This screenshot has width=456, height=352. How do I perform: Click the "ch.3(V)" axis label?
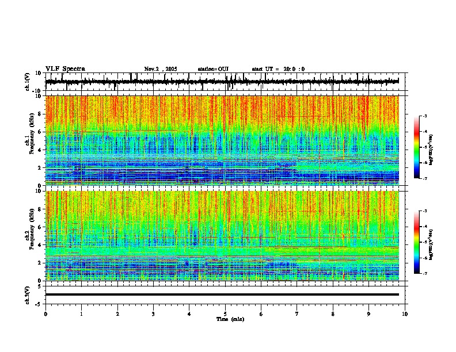point(28,295)
